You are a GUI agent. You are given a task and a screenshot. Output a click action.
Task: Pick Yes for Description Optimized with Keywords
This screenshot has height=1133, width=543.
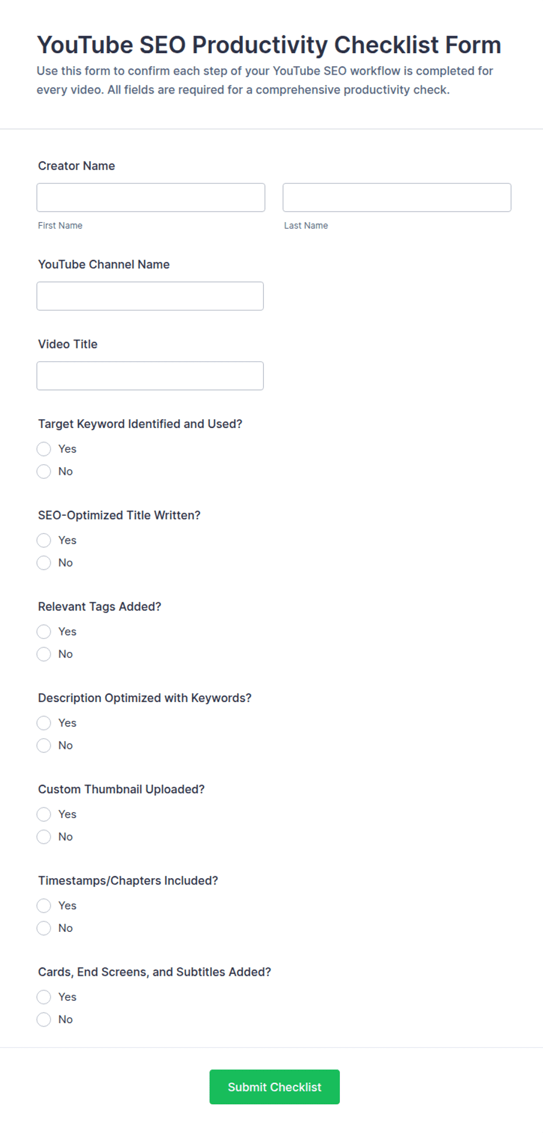[44, 723]
